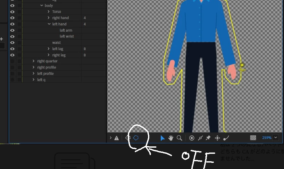Select the Dangle tool
Screen dimensions: 284x169
click(226, 138)
